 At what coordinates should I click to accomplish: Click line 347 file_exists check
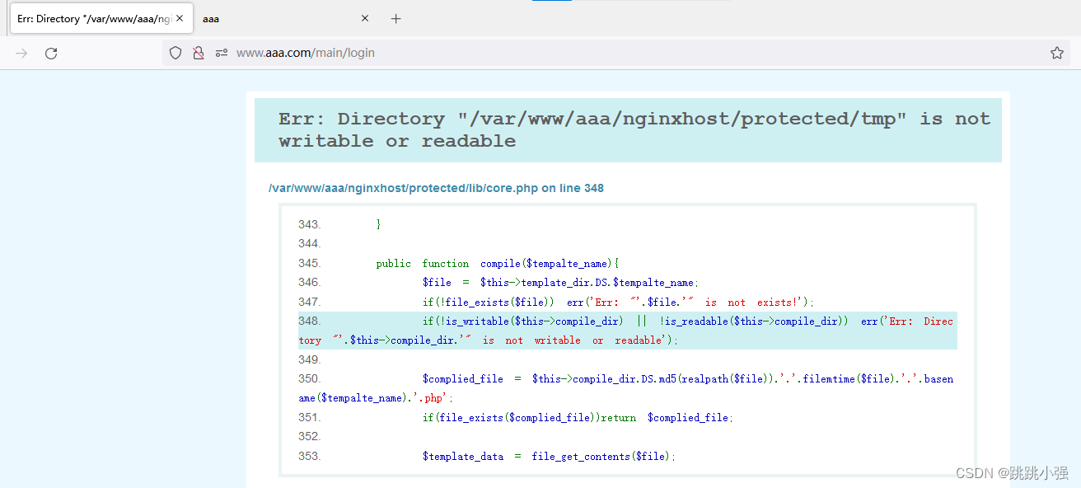pos(618,303)
